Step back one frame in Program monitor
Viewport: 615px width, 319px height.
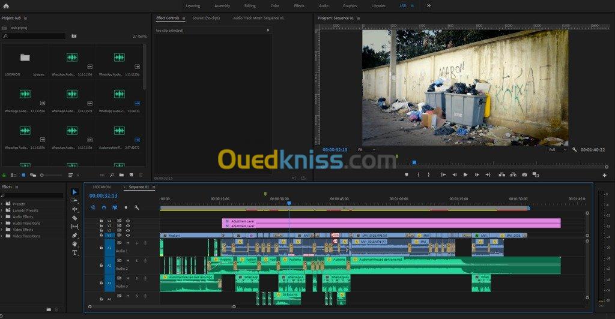454,174
